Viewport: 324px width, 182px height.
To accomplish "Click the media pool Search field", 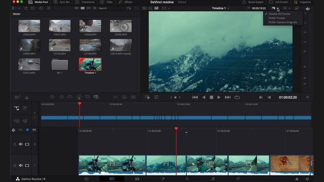I will tap(110, 8).
